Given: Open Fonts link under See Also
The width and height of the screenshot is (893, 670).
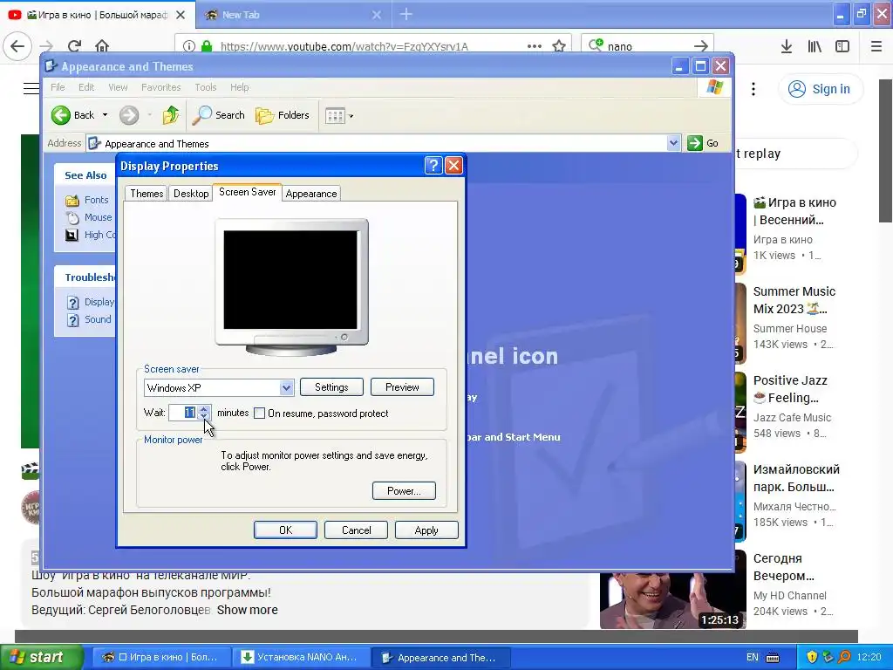Looking at the screenshot, I should coord(96,200).
